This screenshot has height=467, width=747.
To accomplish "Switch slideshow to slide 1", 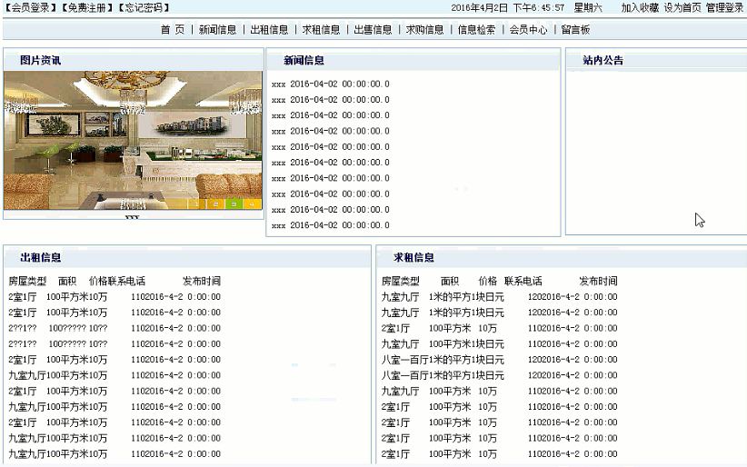I will pos(196,204).
